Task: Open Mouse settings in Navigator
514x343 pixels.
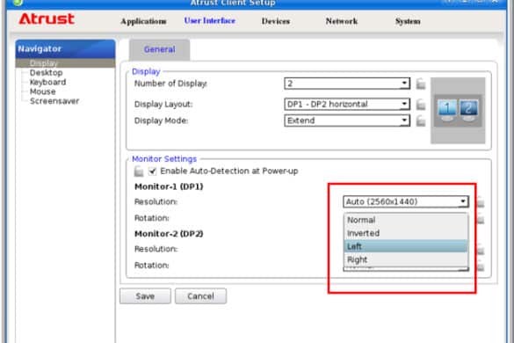Action: point(42,91)
